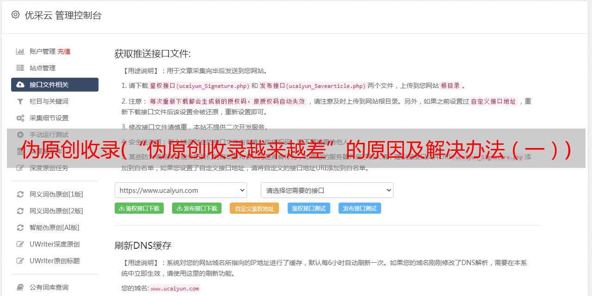Screen dimensions: 592x296
Task: Click the red 充值 link
Action: coord(64,51)
